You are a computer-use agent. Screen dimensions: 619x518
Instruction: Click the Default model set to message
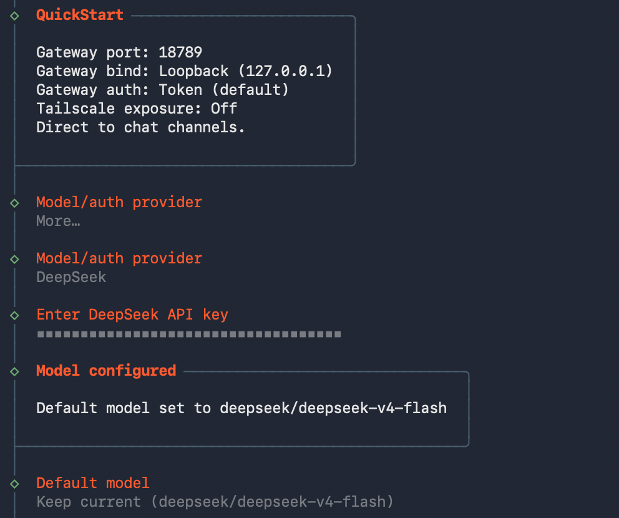[241, 408]
